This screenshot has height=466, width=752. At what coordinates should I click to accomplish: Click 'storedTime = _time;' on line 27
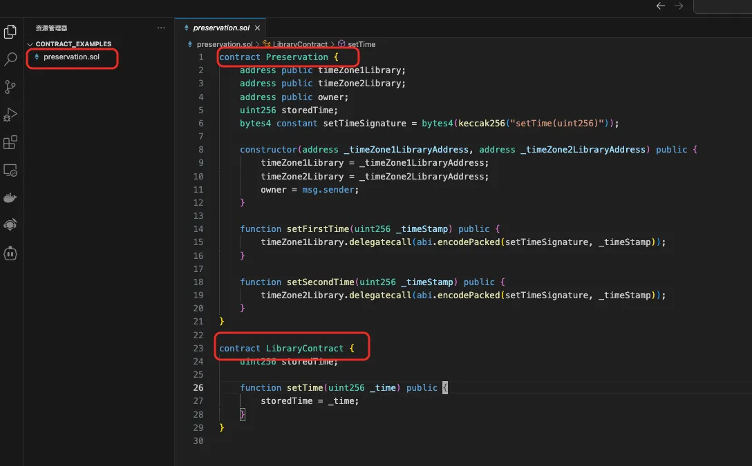pos(310,401)
